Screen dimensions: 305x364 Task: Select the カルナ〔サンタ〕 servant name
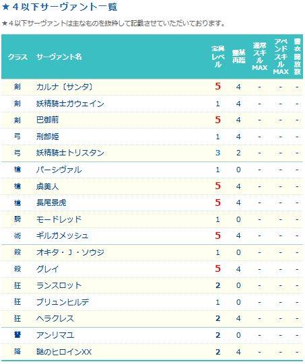click(x=65, y=87)
